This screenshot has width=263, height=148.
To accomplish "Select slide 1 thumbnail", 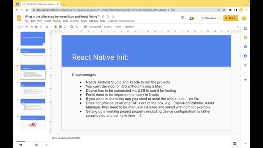I will pyautogui.click(x=33, y=39).
